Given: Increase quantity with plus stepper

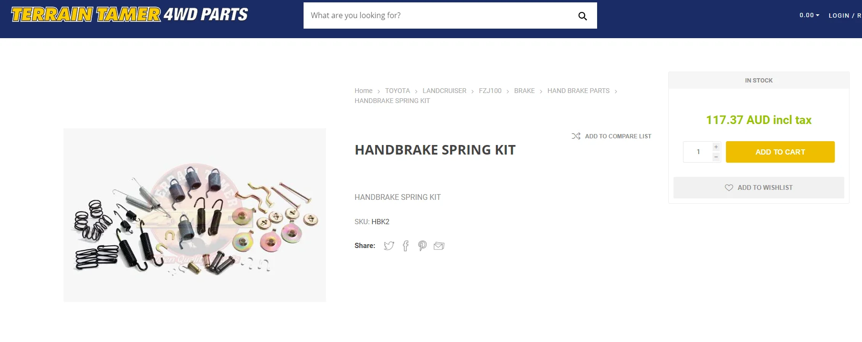Looking at the screenshot, I should [x=716, y=147].
